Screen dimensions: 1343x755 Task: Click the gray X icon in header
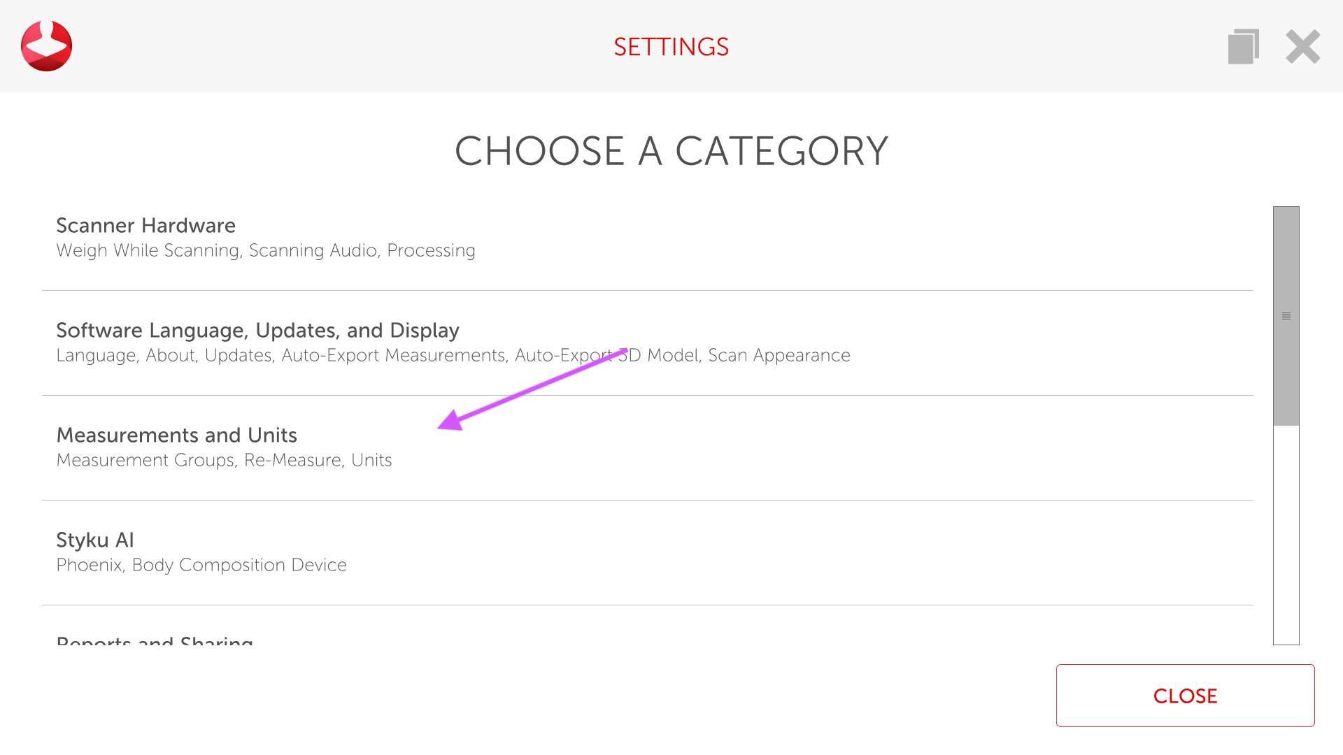click(x=1302, y=47)
